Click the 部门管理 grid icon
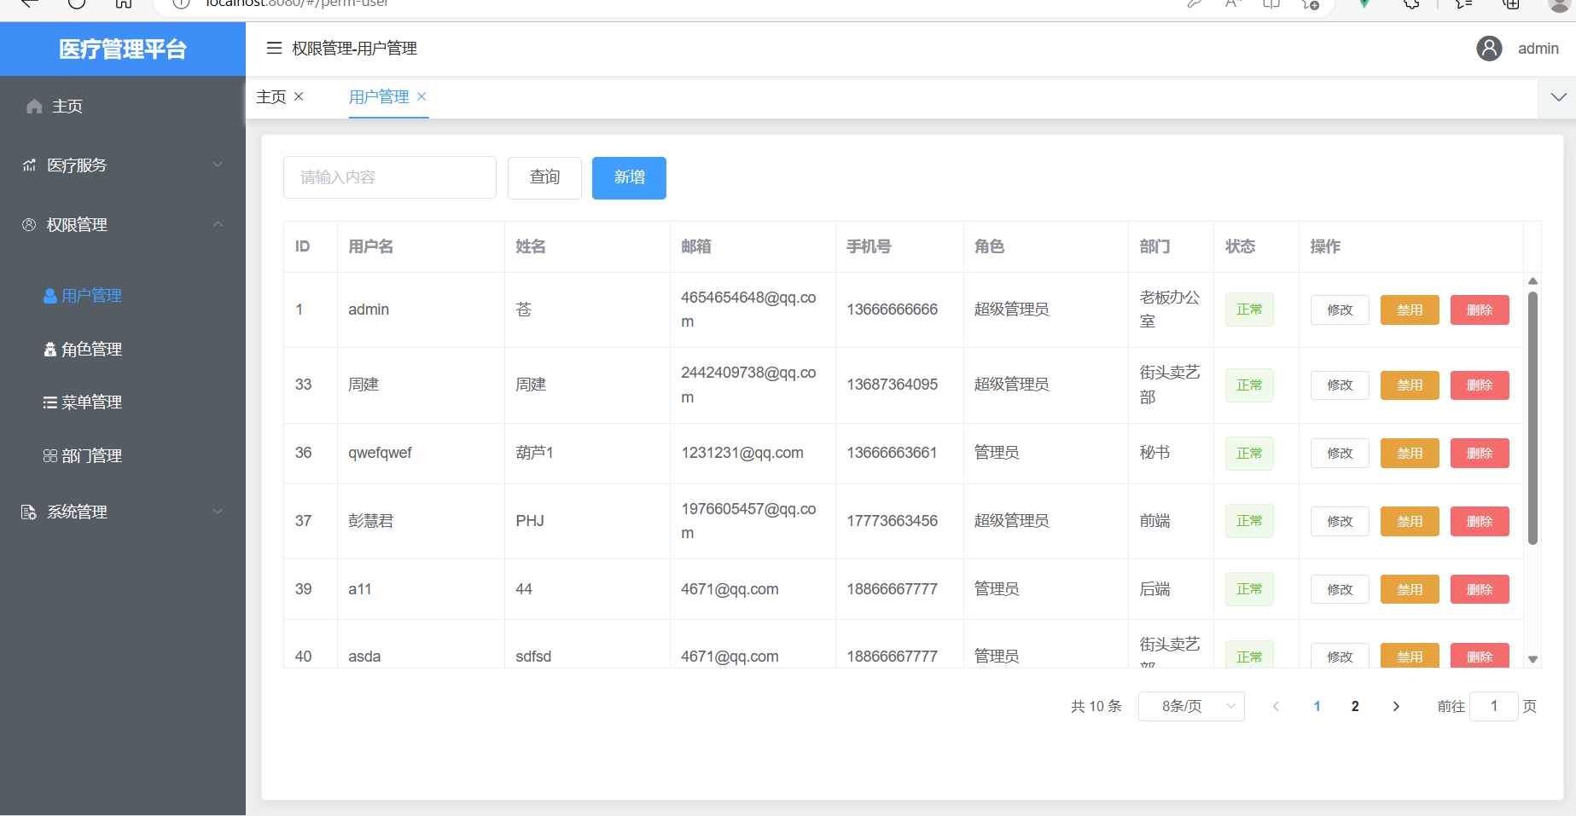 point(50,456)
